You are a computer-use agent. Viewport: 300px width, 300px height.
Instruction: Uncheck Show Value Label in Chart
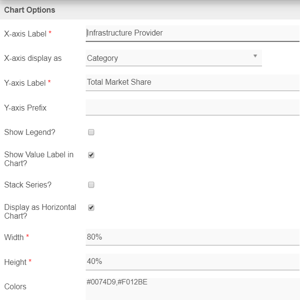click(91, 155)
